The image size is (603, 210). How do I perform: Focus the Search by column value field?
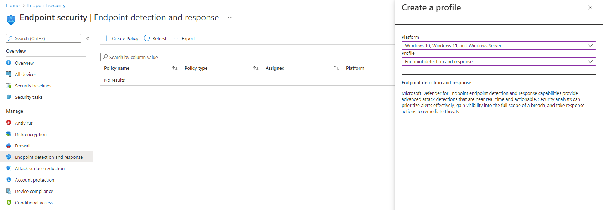[247, 57]
